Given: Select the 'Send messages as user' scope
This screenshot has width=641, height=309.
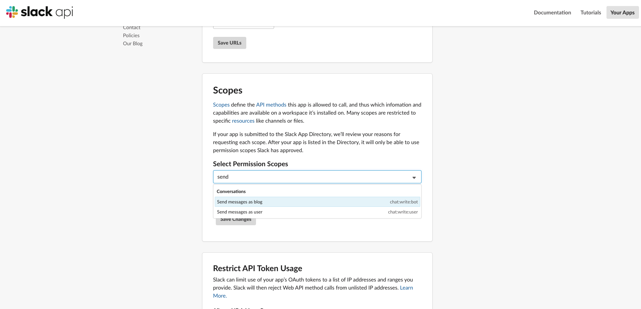Looking at the screenshot, I should (x=239, y=211).
